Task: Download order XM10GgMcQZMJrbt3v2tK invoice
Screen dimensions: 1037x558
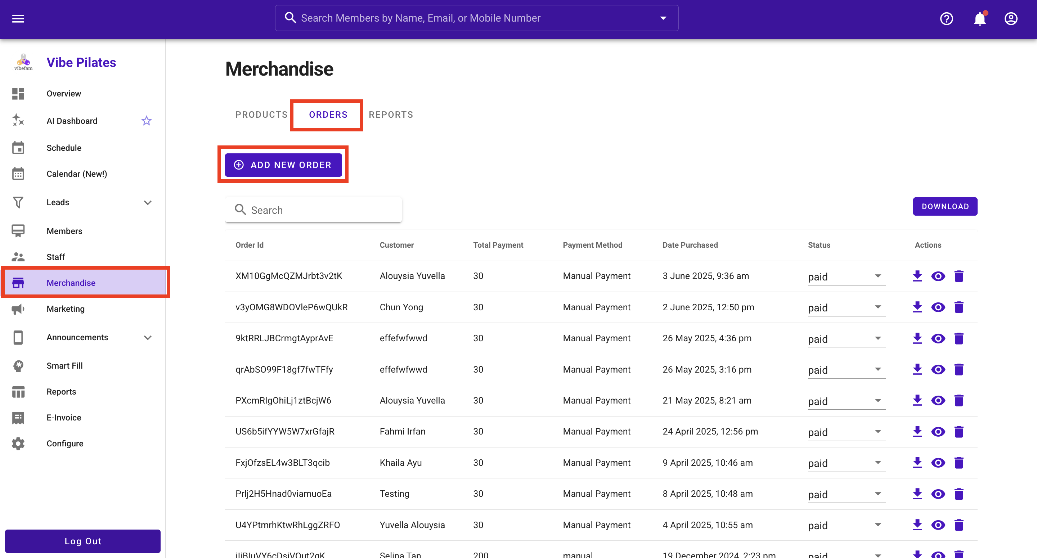Action: 917,276
